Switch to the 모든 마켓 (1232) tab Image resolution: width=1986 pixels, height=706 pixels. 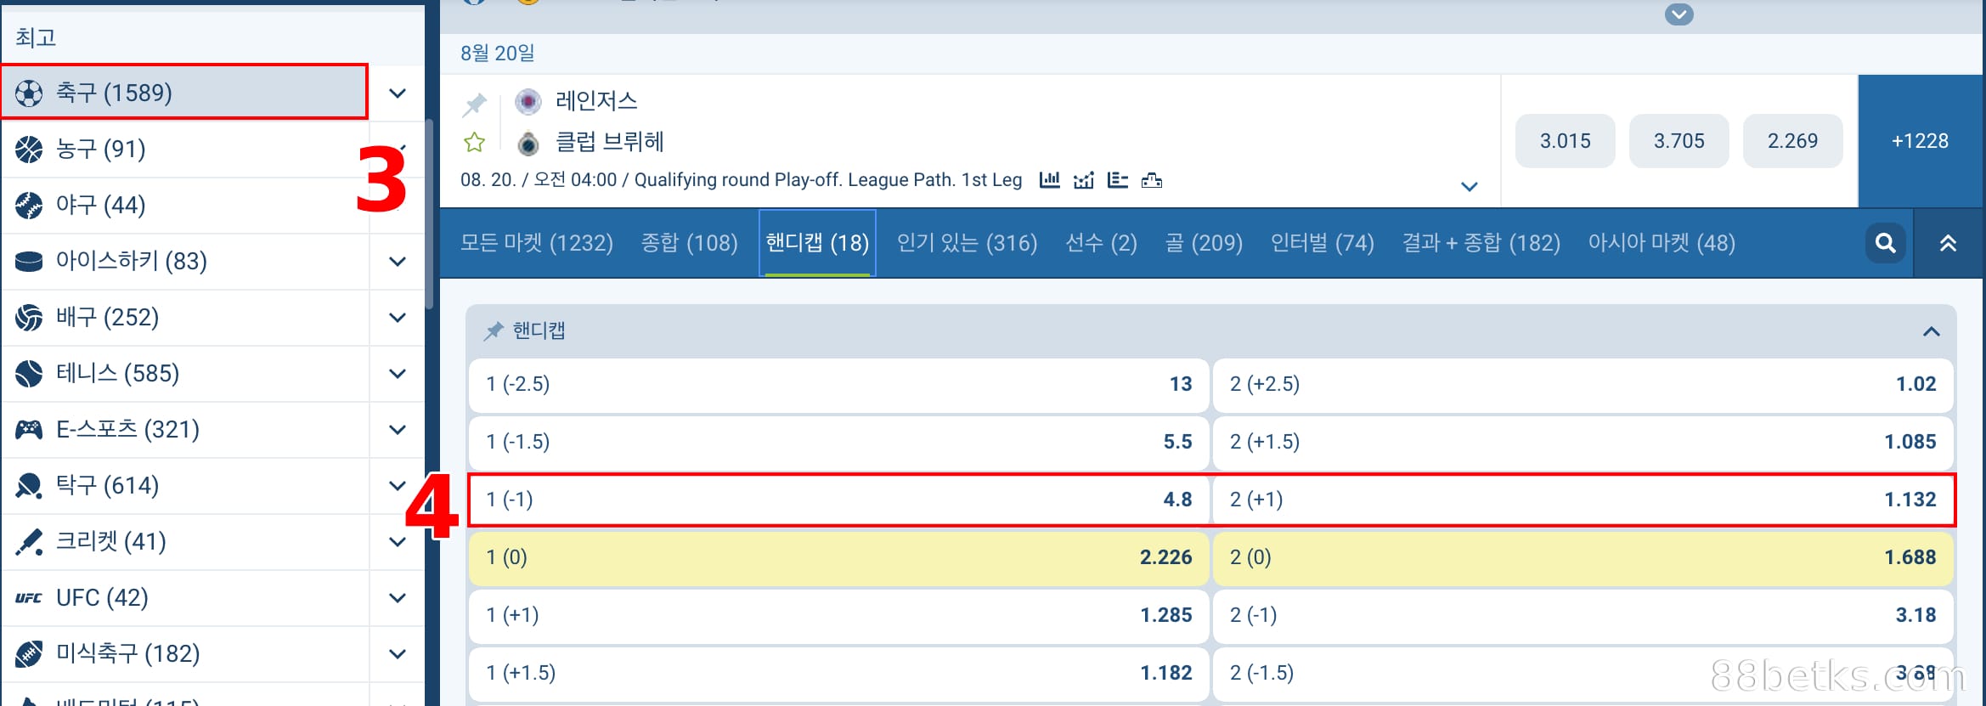pos(536,243)
